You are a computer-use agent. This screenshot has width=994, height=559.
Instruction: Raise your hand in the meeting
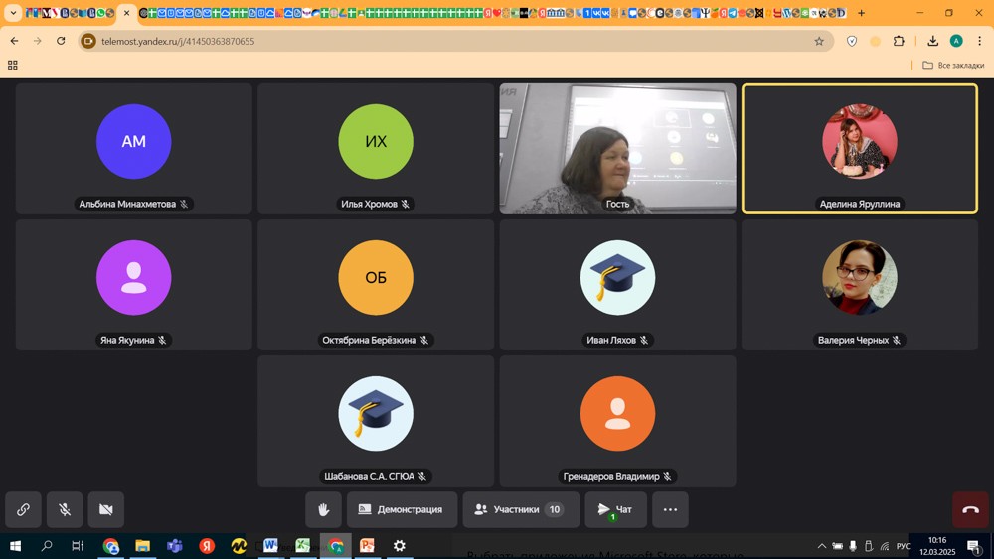coord(323,509)
